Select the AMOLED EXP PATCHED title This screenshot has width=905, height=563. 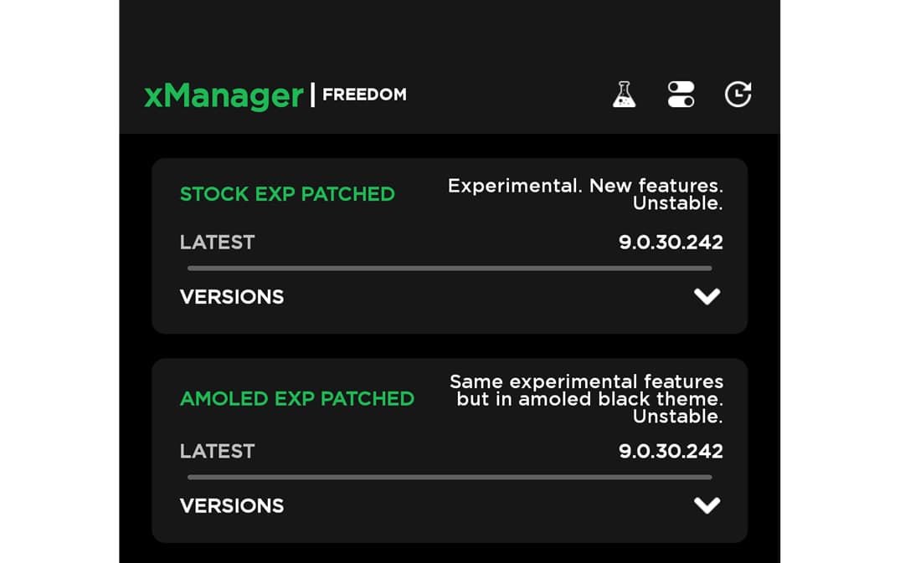tap(297, 398)
